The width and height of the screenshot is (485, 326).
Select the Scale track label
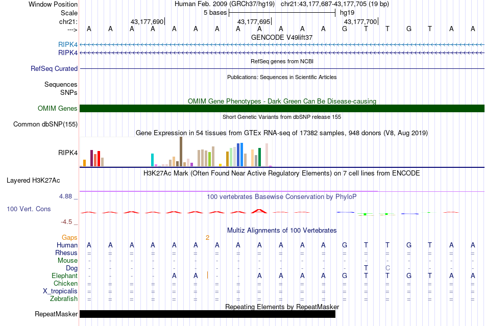click(x=69, y=13)
